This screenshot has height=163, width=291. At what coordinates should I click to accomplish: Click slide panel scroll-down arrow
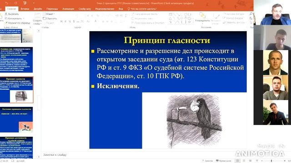click(x=39, y=157)
